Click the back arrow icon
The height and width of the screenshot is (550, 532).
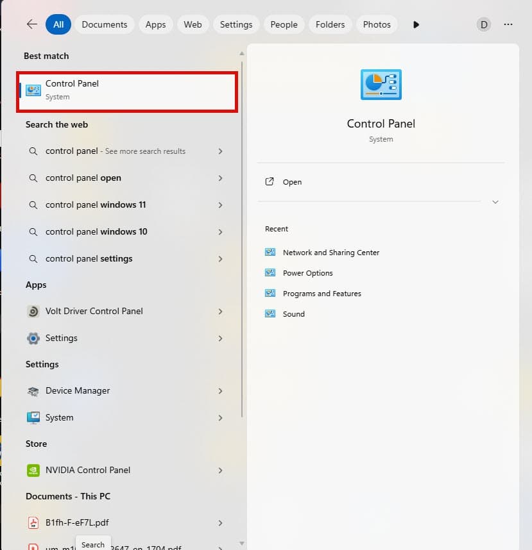click(x=31, y=24)
